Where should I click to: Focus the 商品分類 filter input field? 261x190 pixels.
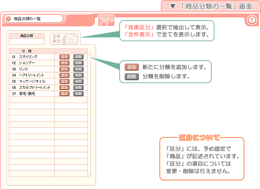click(x=27, y=41)
